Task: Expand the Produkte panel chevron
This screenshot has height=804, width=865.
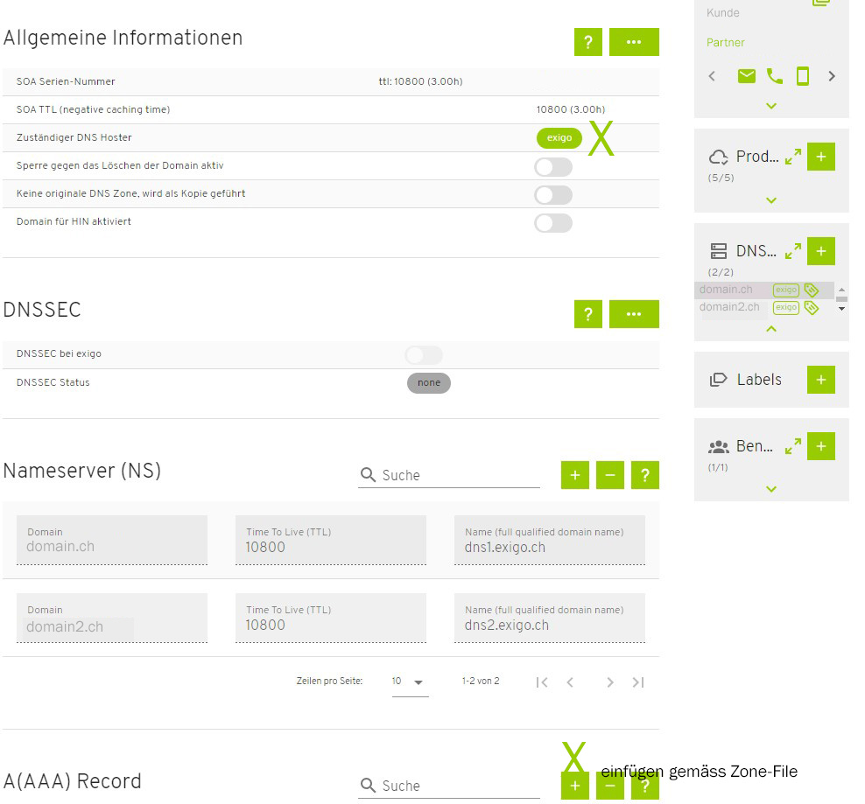Action: (770, 200)
